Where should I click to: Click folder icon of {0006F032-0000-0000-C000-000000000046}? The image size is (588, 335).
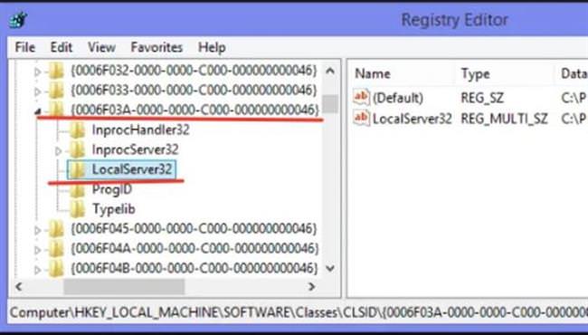pyautogui.click(x=56, y=71)
